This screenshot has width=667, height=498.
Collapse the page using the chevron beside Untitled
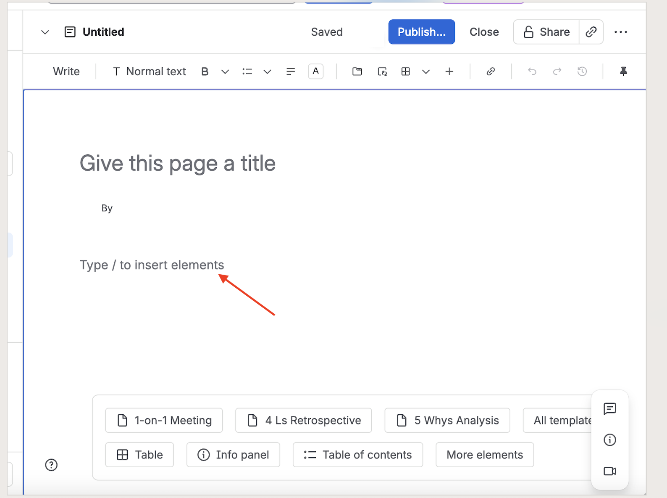45,32
